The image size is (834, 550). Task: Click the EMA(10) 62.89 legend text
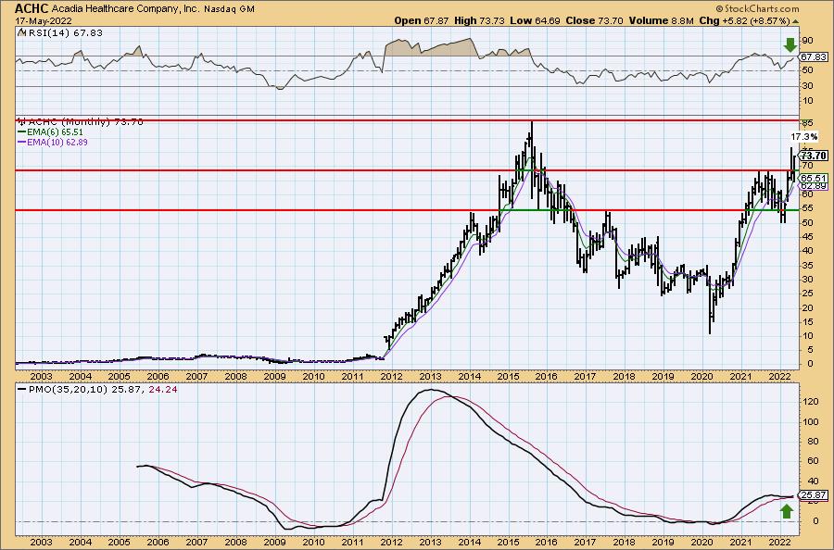pos(57,142)
